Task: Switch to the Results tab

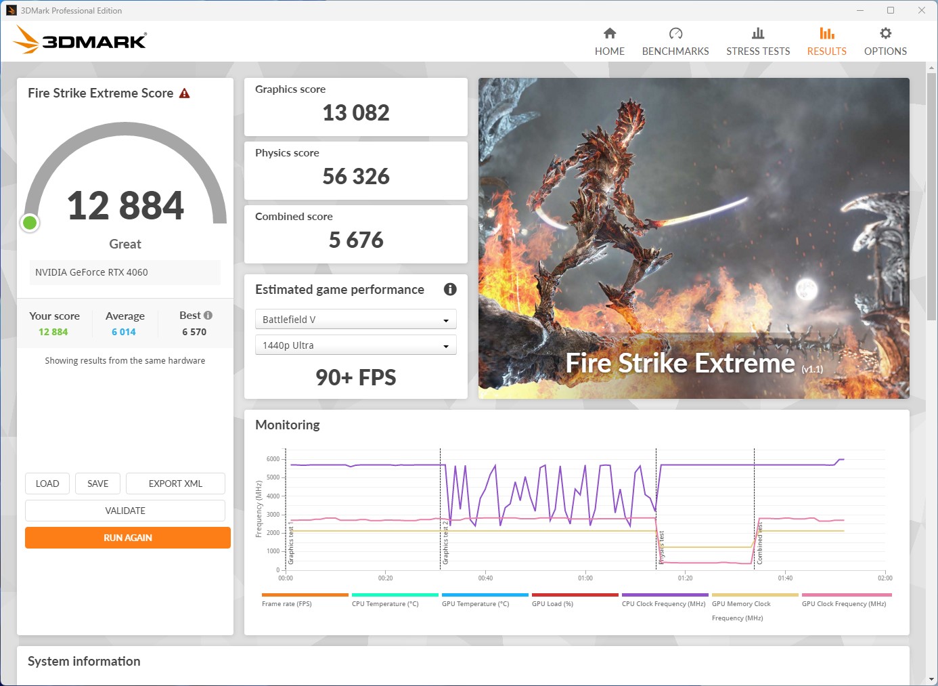Action: 826,41
